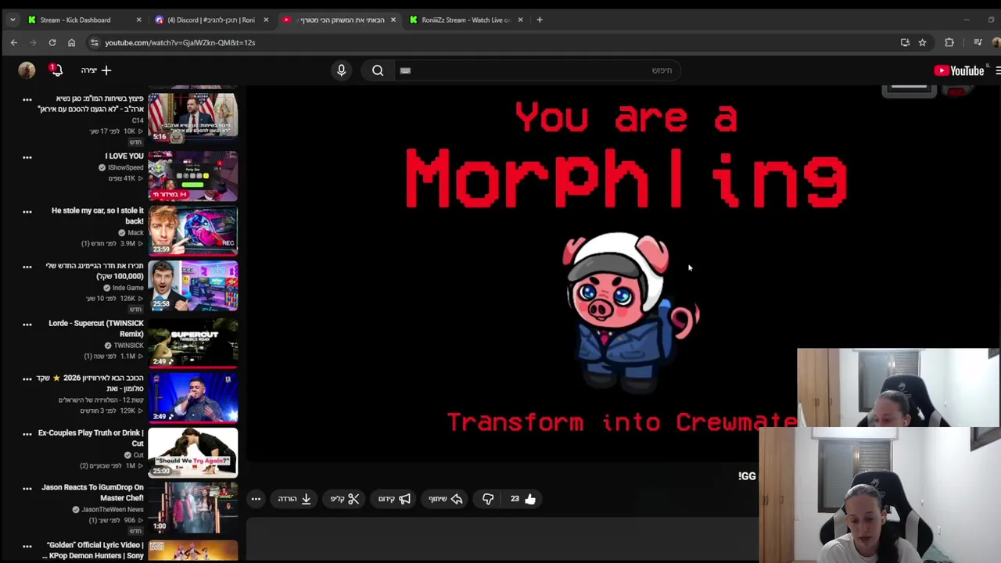Create a clip with scissors button
The width and height of the screenshot is (1001, 563).
[345, 499]
